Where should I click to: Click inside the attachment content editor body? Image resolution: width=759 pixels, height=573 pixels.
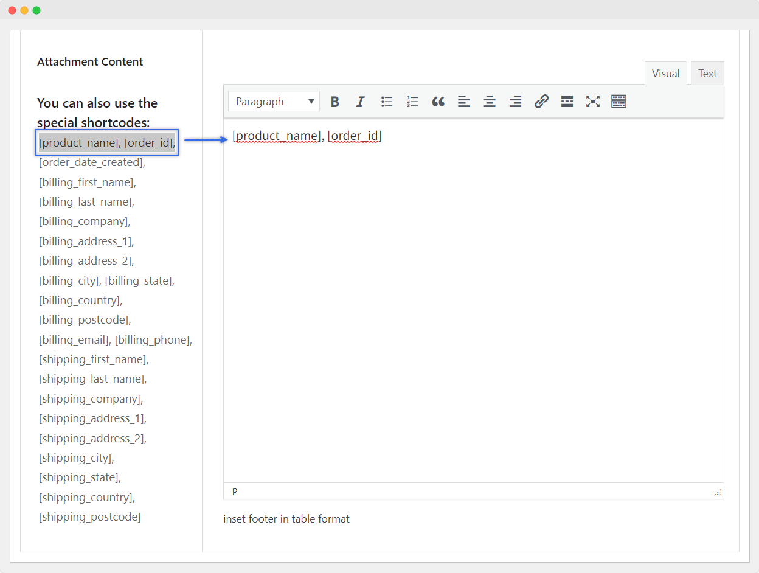point(473,304)
